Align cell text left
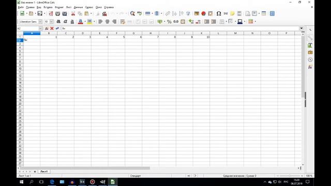The width and height of the screenshot is (331, 186). tap(100, 22)
